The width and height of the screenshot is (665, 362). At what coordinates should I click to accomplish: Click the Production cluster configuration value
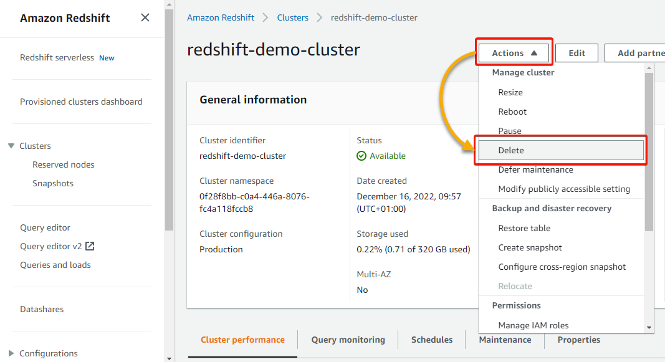pyautogui.click(x=221, y=249)
